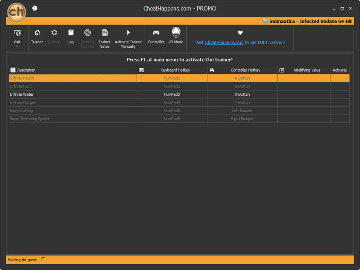
Task: Click the A-Button controller hotkey cell
Action: coord(242,78)
